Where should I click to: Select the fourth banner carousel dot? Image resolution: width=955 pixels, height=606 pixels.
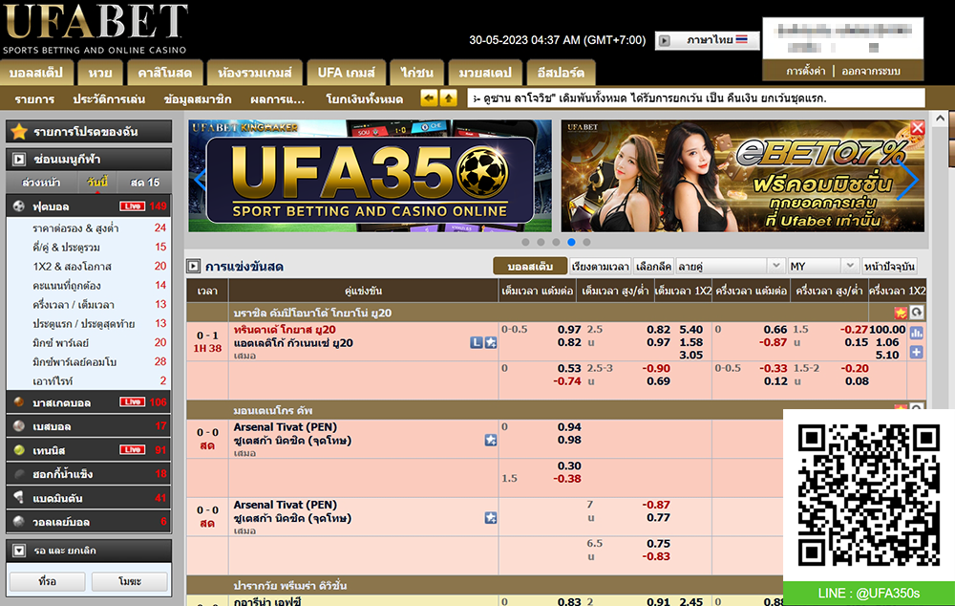pos(571,242)
